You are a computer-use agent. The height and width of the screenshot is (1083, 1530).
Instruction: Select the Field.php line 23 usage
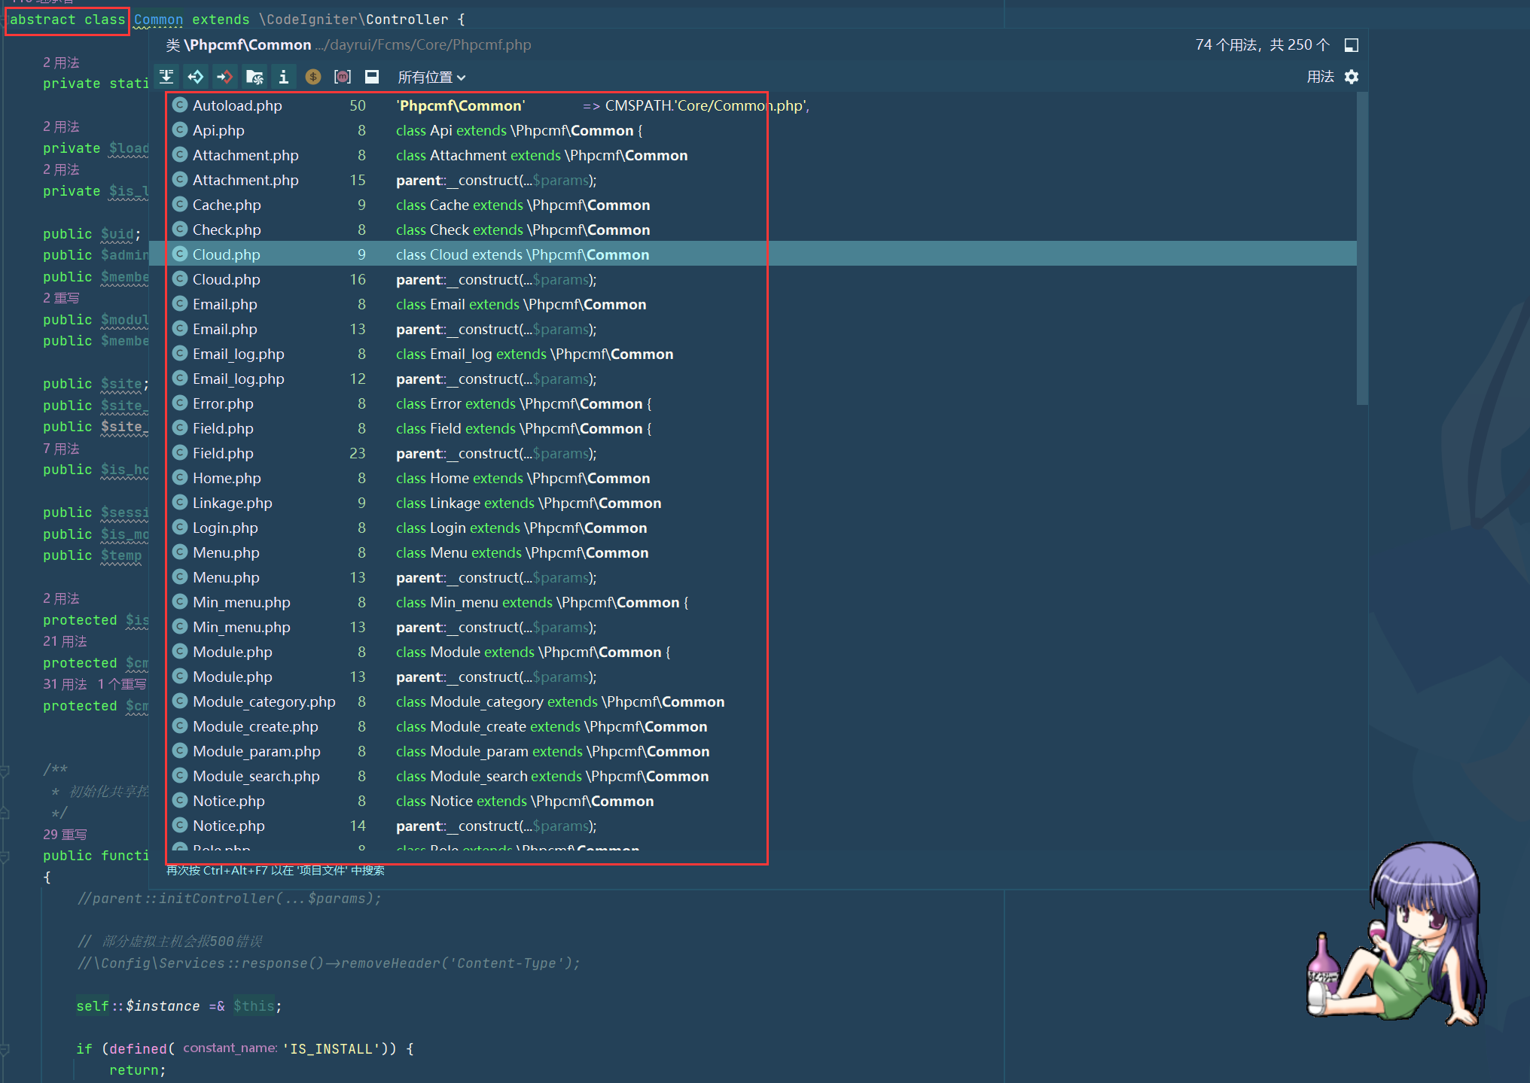click(x=753, y=453)
